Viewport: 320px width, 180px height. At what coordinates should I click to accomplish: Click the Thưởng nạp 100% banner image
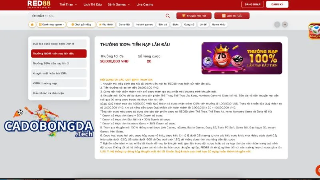pyautogui.click(x=242, y=58)
